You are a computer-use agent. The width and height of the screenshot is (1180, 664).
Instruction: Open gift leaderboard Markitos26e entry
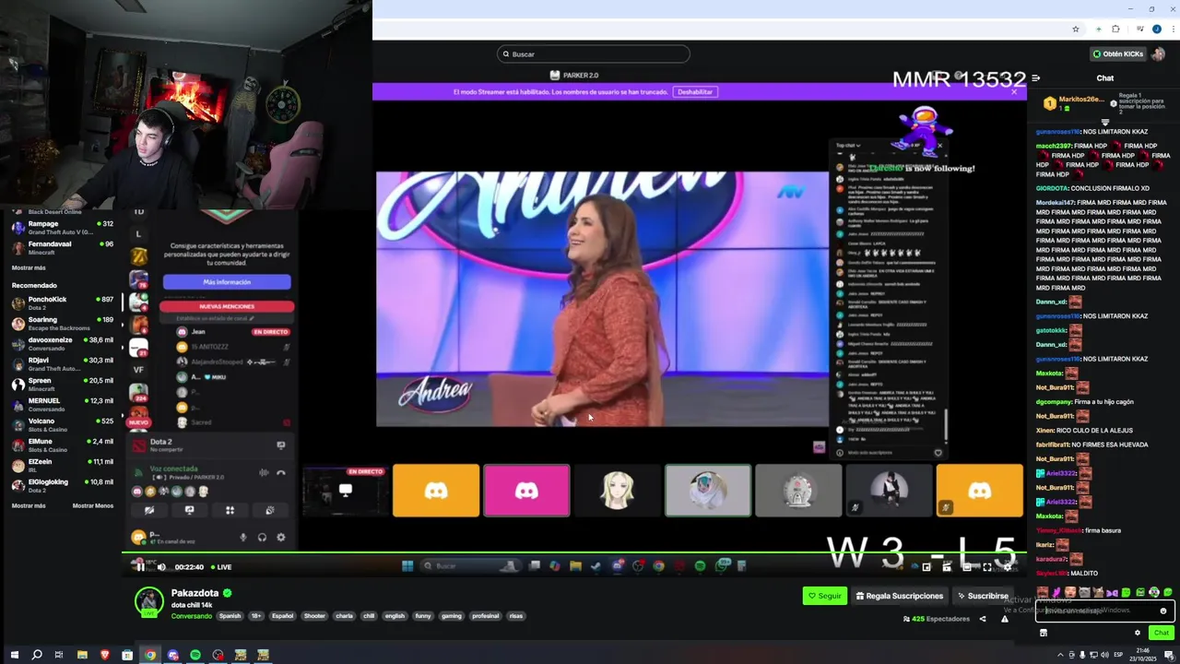coord(1074,102)
